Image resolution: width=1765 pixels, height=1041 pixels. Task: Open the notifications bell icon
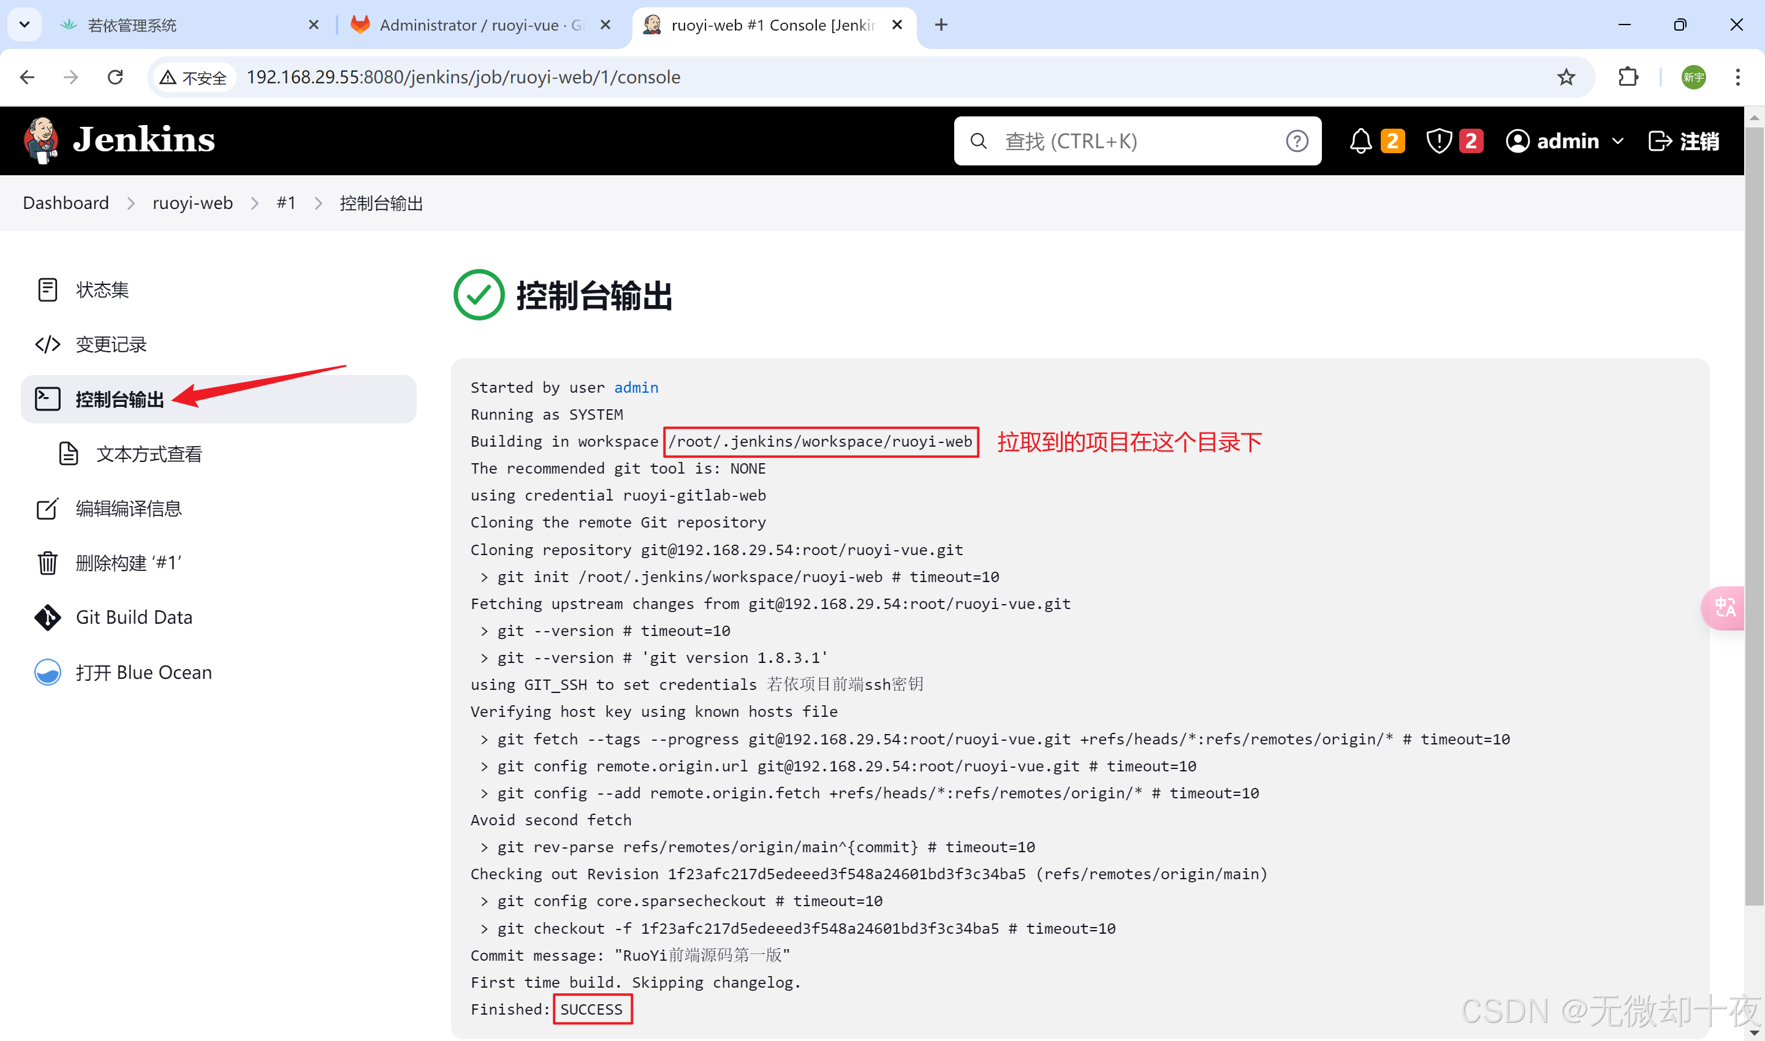pyautogui.click(x=1361, y=141)
